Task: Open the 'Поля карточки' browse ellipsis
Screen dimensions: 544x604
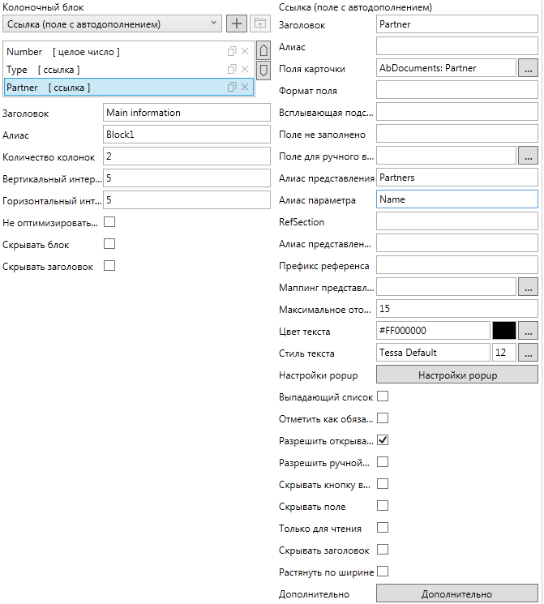Action: pos(528,68)
